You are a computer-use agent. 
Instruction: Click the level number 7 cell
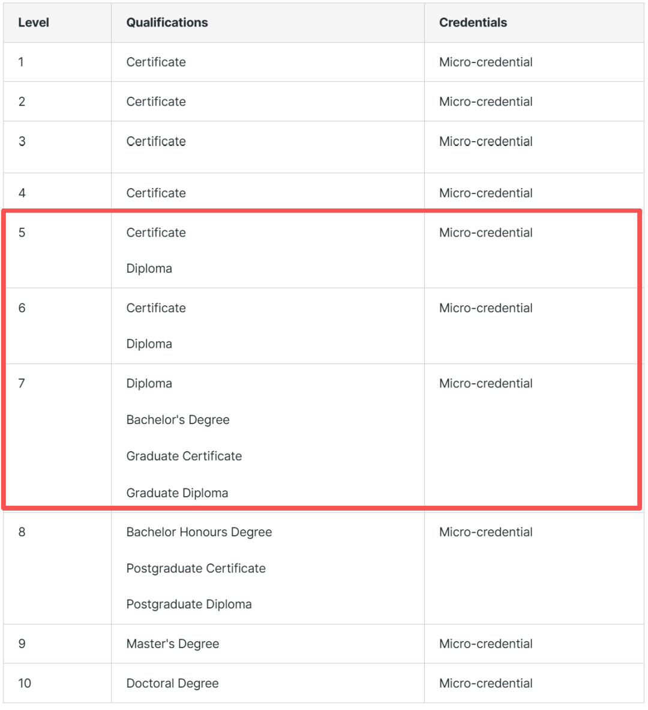[x=22, y=384]
